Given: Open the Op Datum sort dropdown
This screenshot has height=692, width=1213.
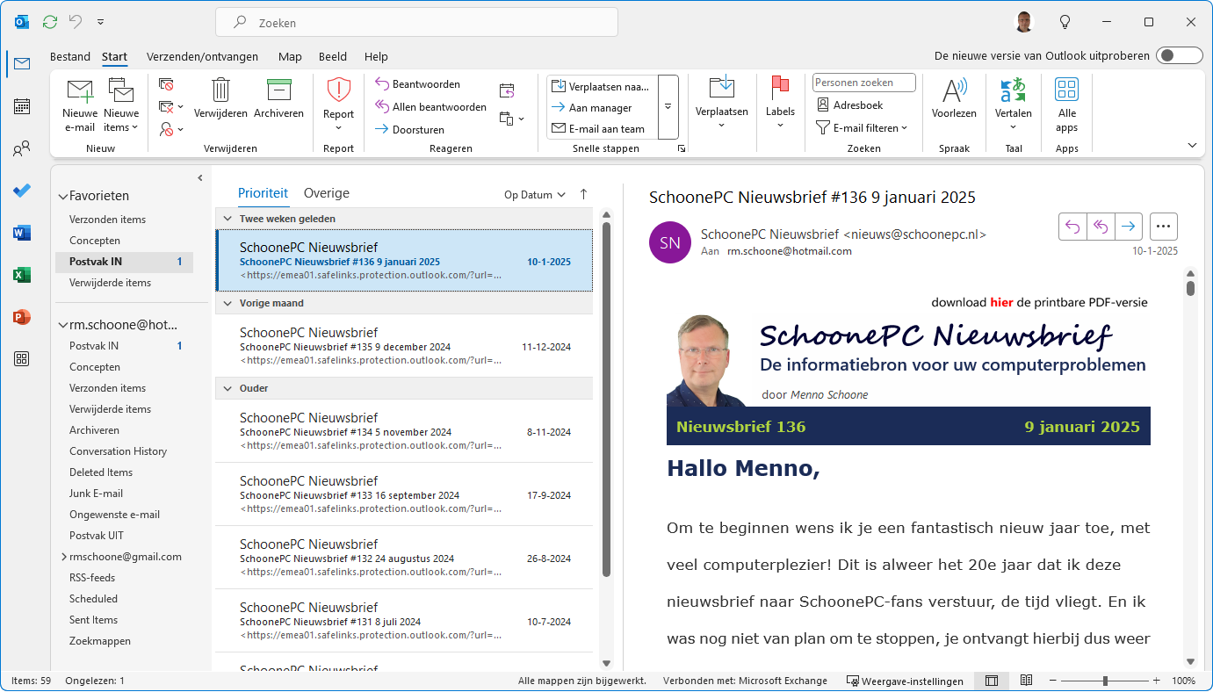Looking at the screenshot, I should point(535,195).
